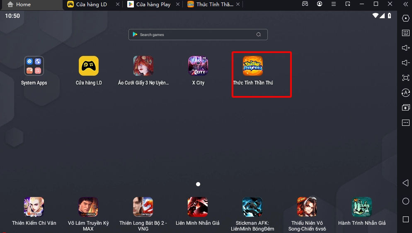The image size is (412, 233).
Task: Tap the Android home circle button
Action: (x=406, y=201)
